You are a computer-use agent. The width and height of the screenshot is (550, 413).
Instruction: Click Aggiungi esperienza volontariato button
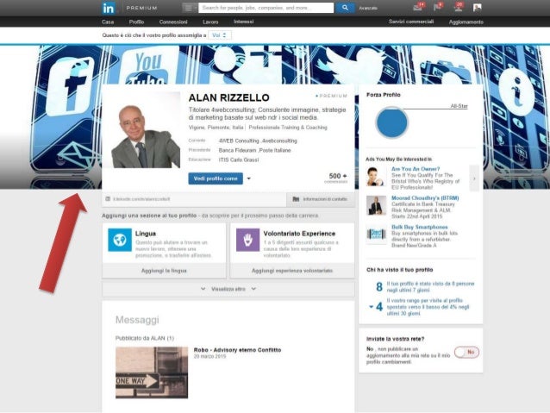click(x=292, y=271)
